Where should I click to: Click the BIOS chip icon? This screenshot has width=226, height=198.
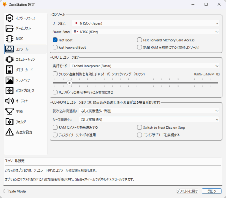pos(9,39)
